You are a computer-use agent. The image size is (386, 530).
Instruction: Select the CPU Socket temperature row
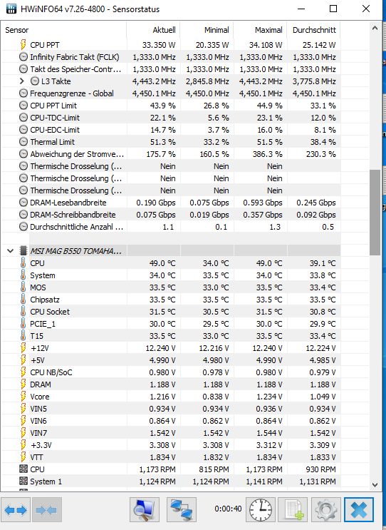[171, 312]
